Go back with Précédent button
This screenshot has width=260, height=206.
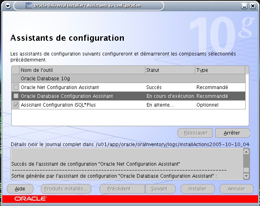[x=122, y=189]
